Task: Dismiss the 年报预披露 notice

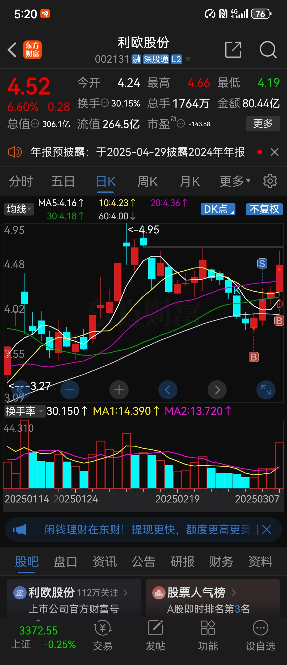Action: coord(275,152)
